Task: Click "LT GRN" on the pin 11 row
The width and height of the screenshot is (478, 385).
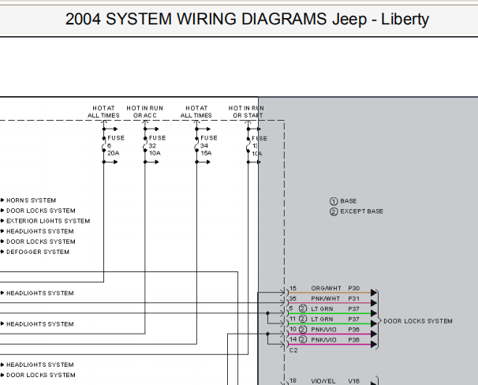Action: (322, 320)
